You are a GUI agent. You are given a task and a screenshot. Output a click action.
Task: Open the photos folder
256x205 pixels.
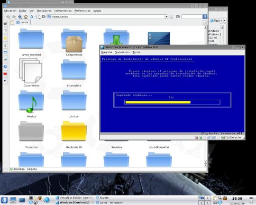tap(74, 101)
